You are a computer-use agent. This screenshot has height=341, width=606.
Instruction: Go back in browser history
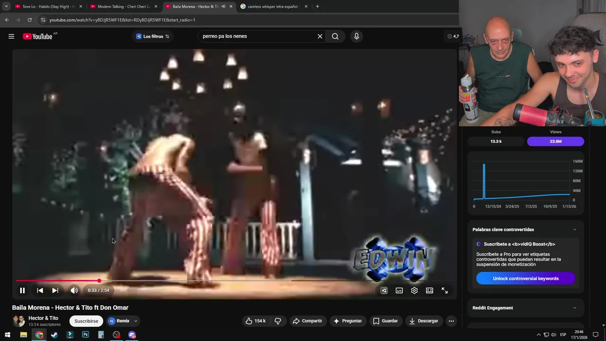click(7, 20)
